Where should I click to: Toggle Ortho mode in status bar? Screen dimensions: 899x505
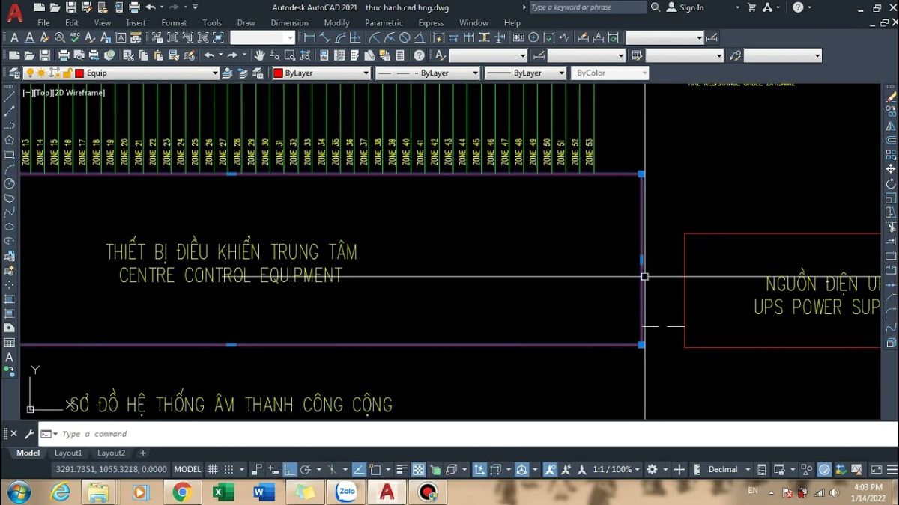point(290,470)
